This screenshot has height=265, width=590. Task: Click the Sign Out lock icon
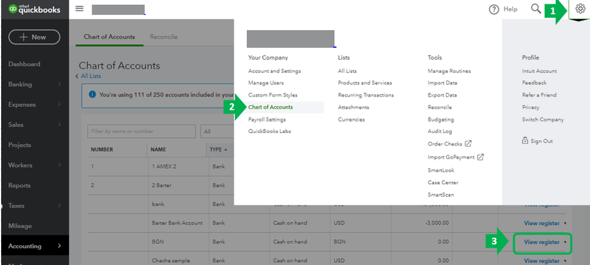coord(525,141)
